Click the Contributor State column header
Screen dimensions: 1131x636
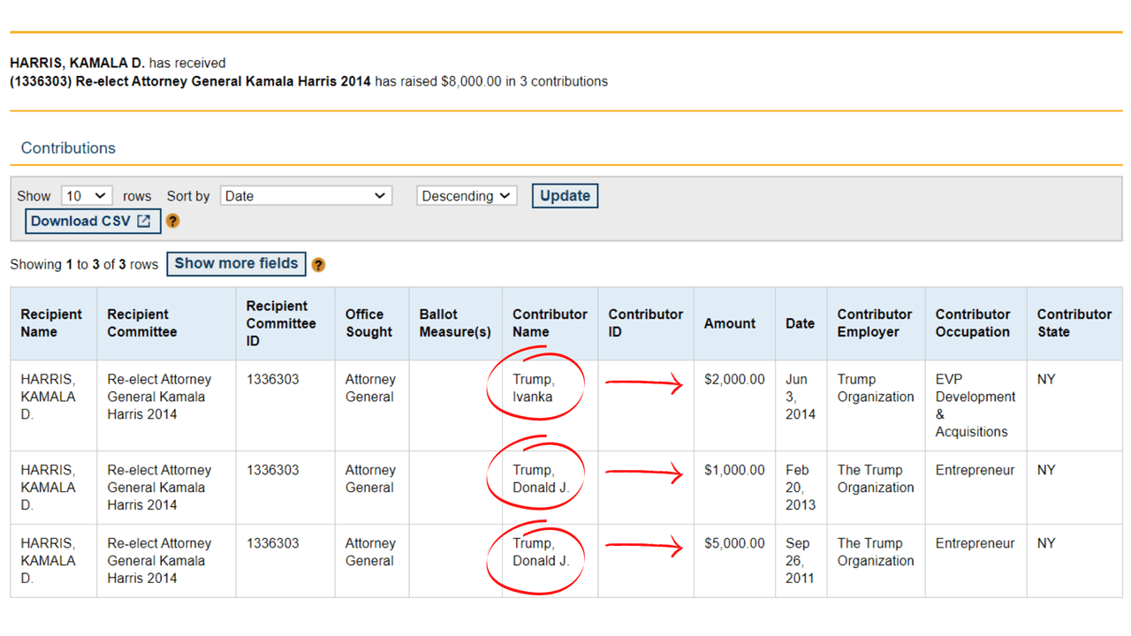click(x=1074, y=323)
